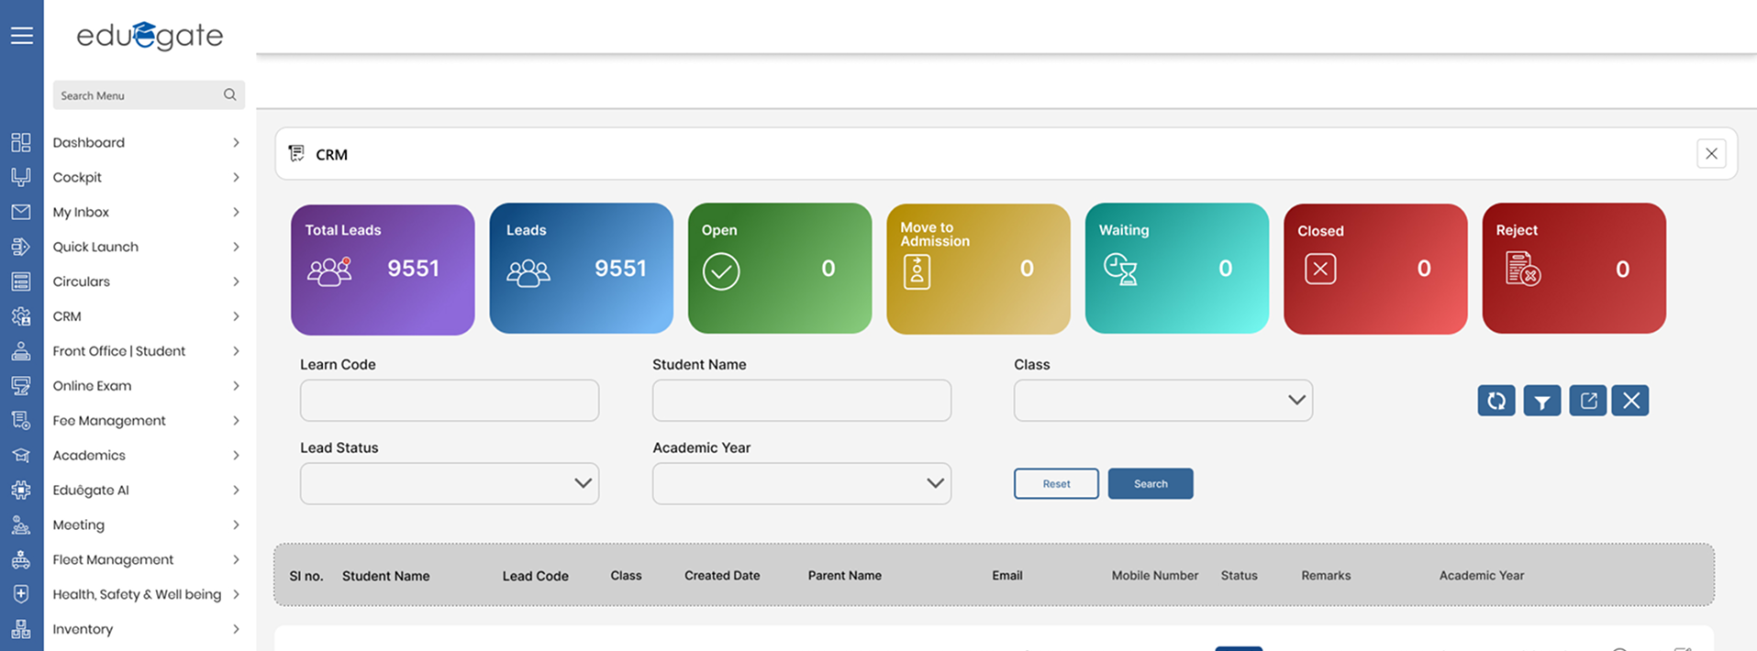
Task: Expand the My Inbox menu chevron
Action: [x=236, y=212]
